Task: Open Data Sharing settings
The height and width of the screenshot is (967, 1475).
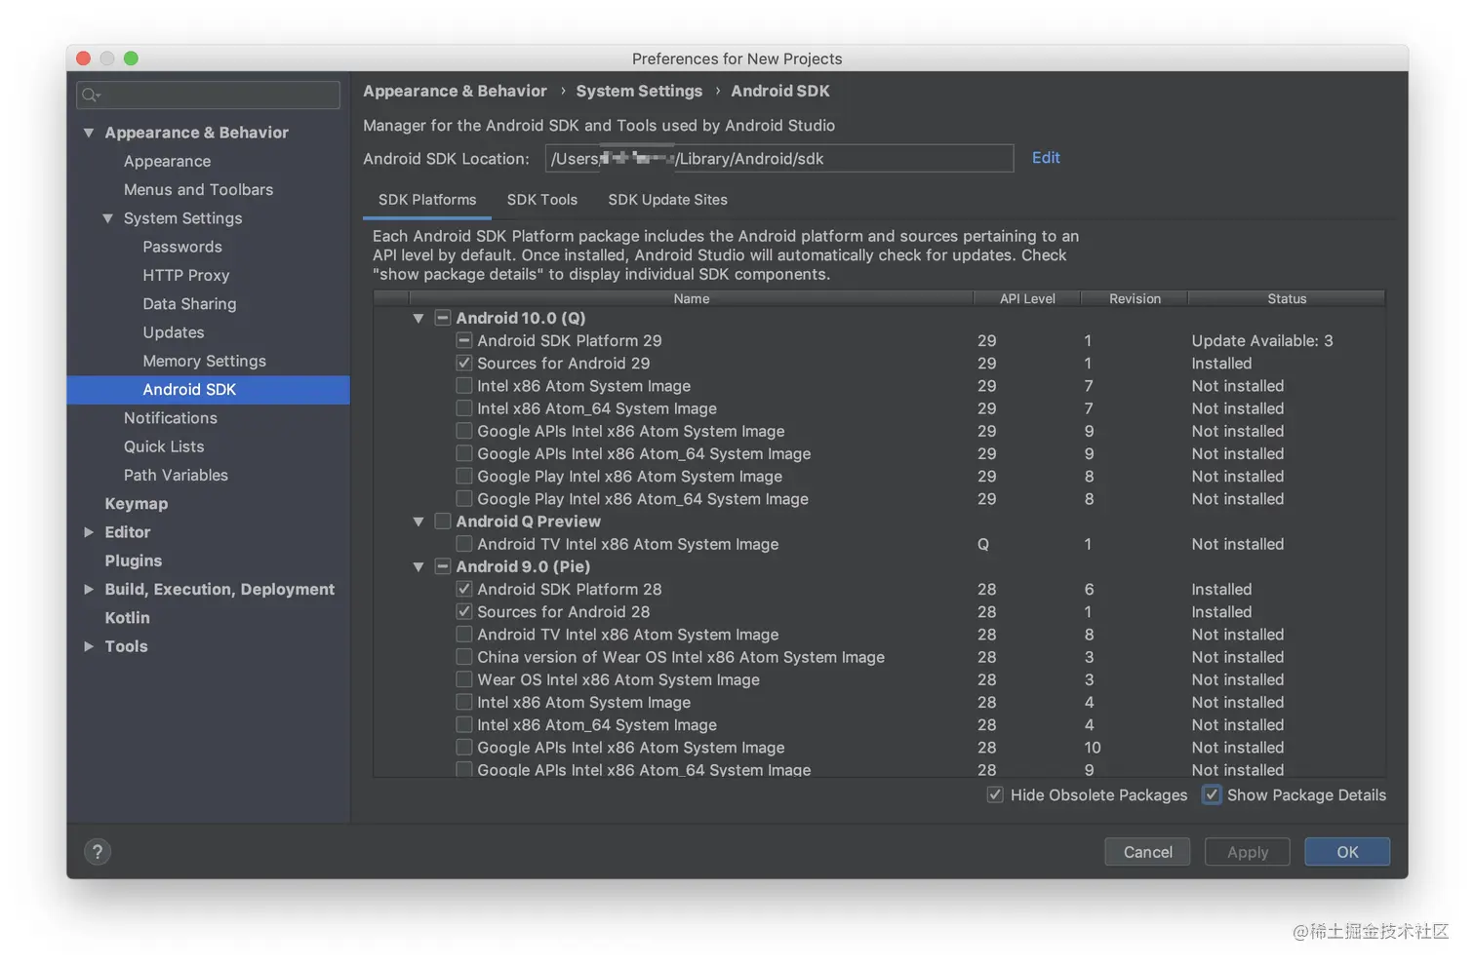Action: (x=189, y=303)
